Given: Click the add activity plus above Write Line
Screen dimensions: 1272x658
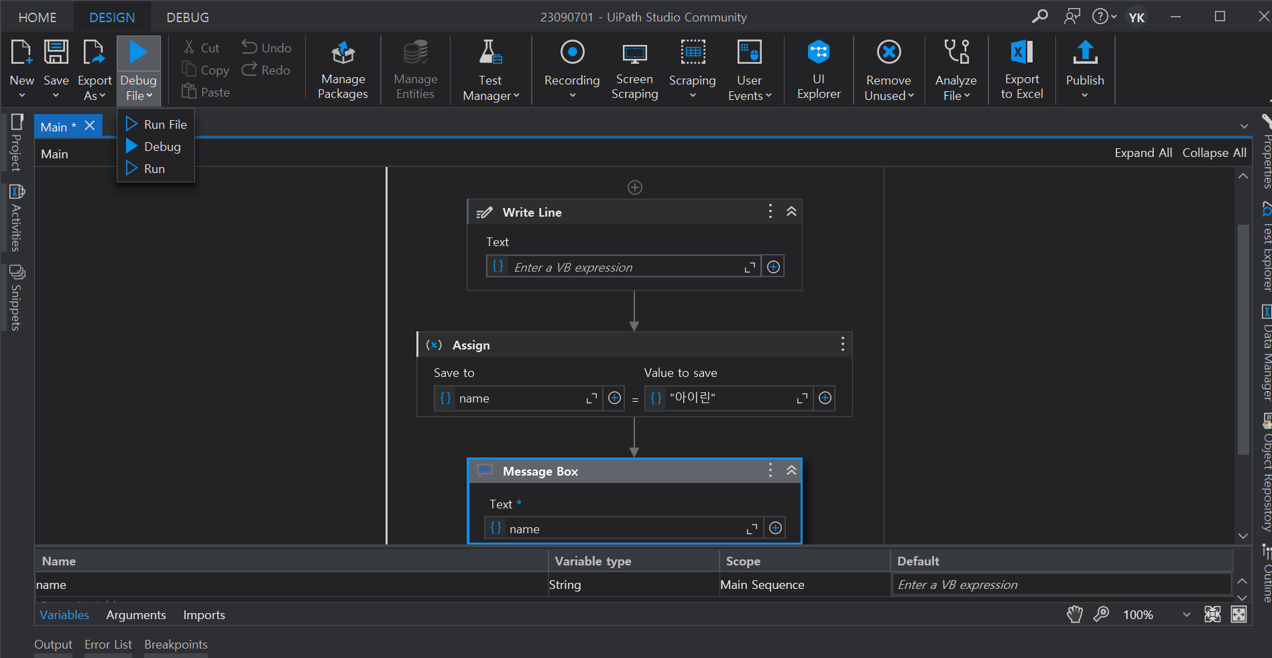Looking at the screenshot, I should point(635,187).
